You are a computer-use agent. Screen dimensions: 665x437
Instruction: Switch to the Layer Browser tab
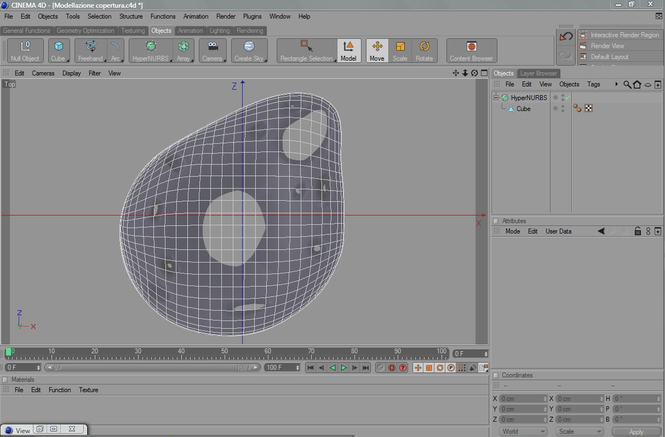coord(538,73)
